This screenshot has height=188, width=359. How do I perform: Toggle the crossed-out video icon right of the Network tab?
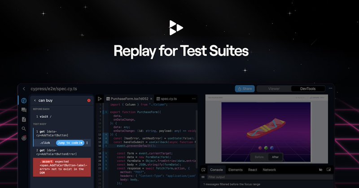point(320,170)
